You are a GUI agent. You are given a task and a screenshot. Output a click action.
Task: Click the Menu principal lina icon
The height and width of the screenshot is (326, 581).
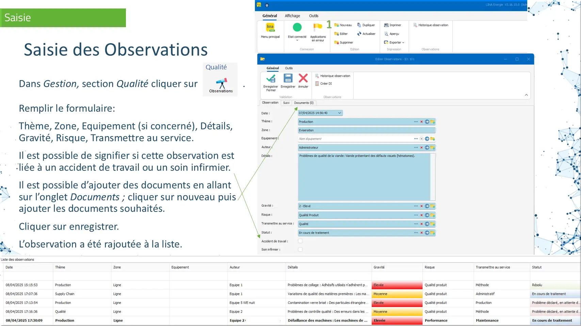[270, 28]
